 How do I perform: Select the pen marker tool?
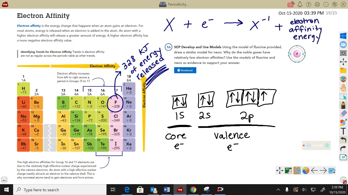pos(343,105)
